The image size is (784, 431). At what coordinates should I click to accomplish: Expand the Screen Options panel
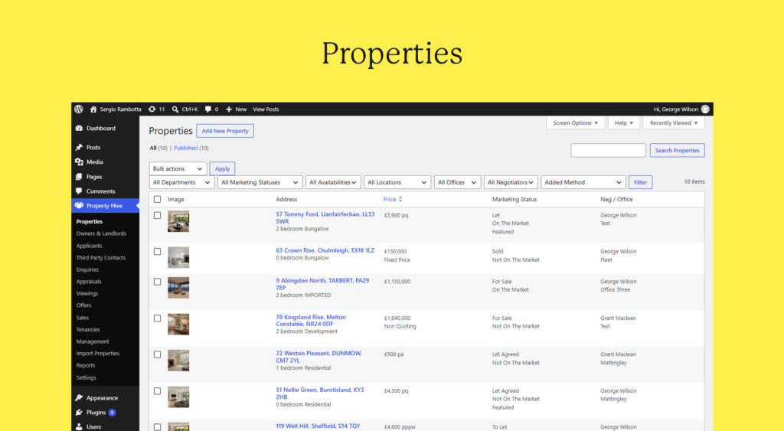575,123
